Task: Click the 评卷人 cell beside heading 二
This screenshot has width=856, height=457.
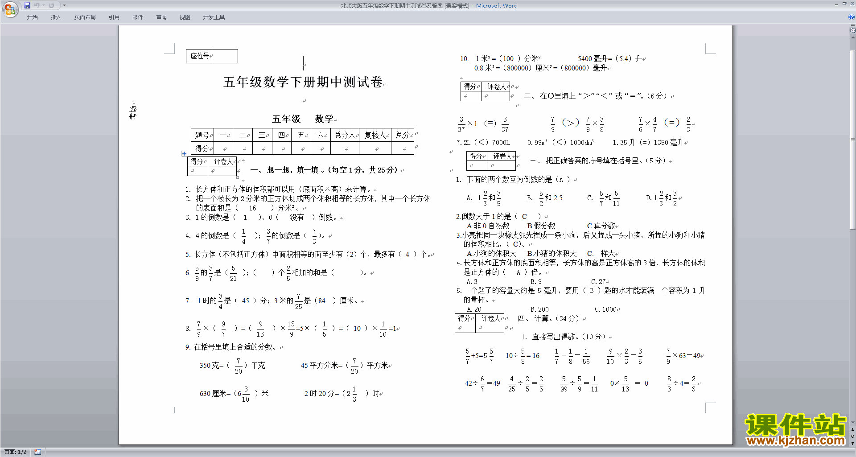Action: point(496,86)
